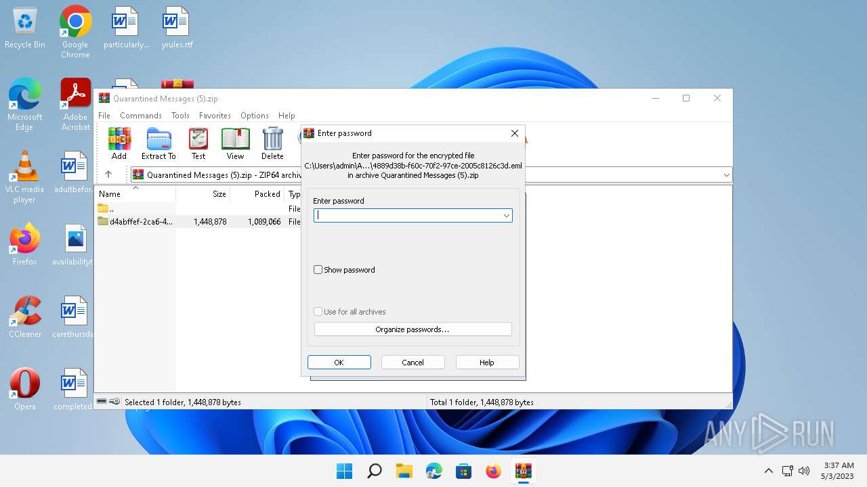Open File Explorer from the taskbar
The width and height of the screenshot is (867, 487).
click(x=404, y=471)
